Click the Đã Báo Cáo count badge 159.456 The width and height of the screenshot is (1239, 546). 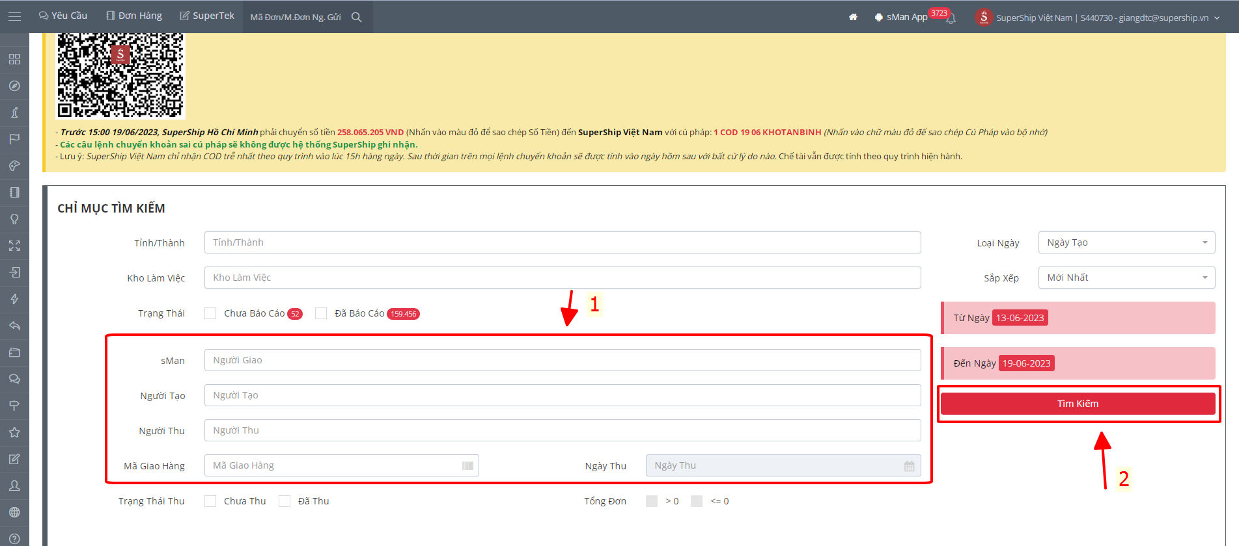403,314
